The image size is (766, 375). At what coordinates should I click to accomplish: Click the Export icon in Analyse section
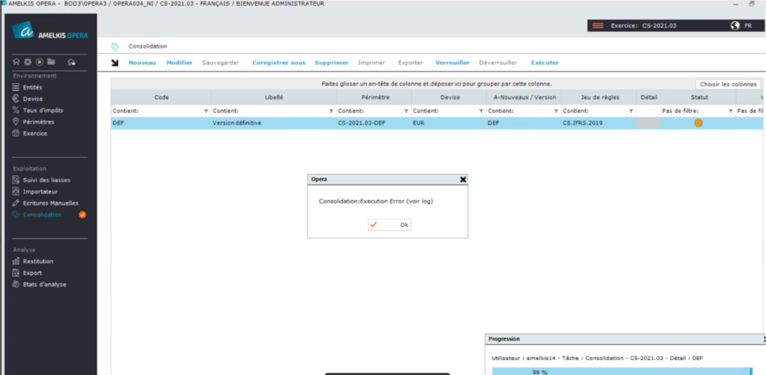click(x=16, y=273)
